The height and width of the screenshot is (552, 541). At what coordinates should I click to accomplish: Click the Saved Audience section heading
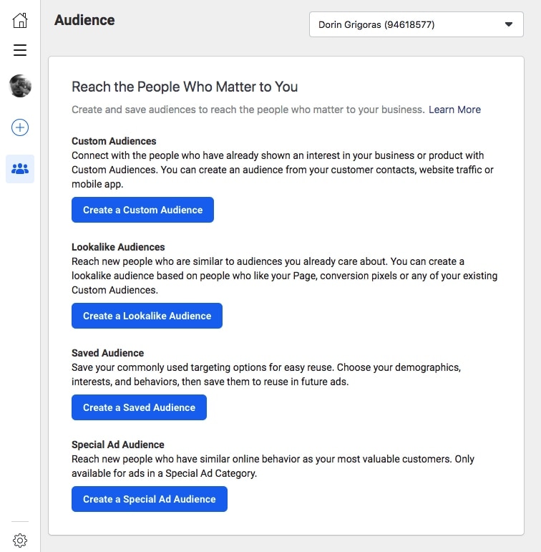tap(107, 353)
